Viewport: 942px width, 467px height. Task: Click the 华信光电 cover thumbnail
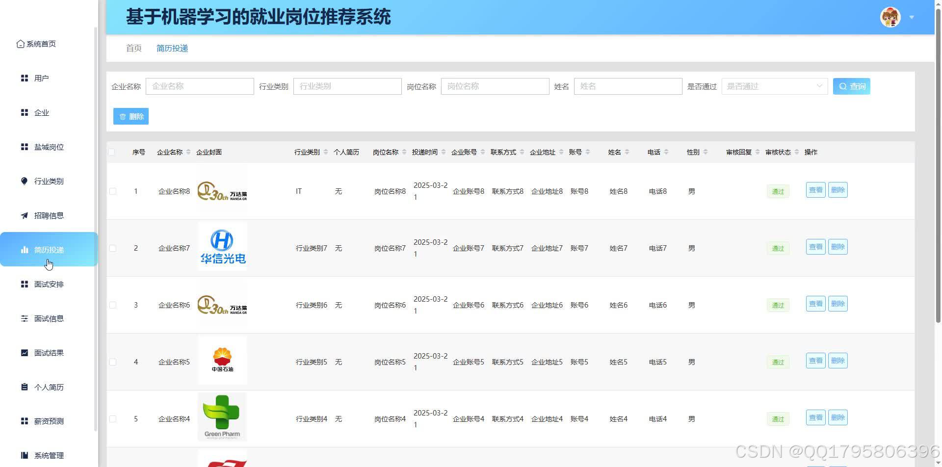pyautogui.click(x=222, y=246)
